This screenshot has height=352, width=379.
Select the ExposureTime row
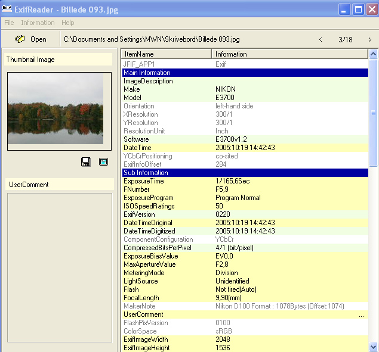pyautogui.click(x=245, y=181)
